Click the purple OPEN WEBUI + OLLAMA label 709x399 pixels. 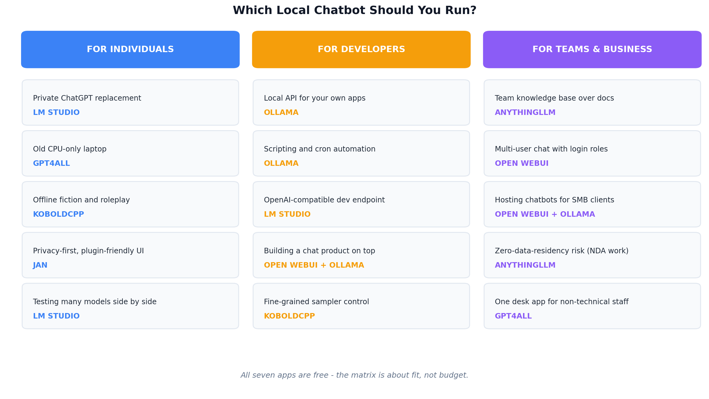pyautogui.click(x=545, y=214)
